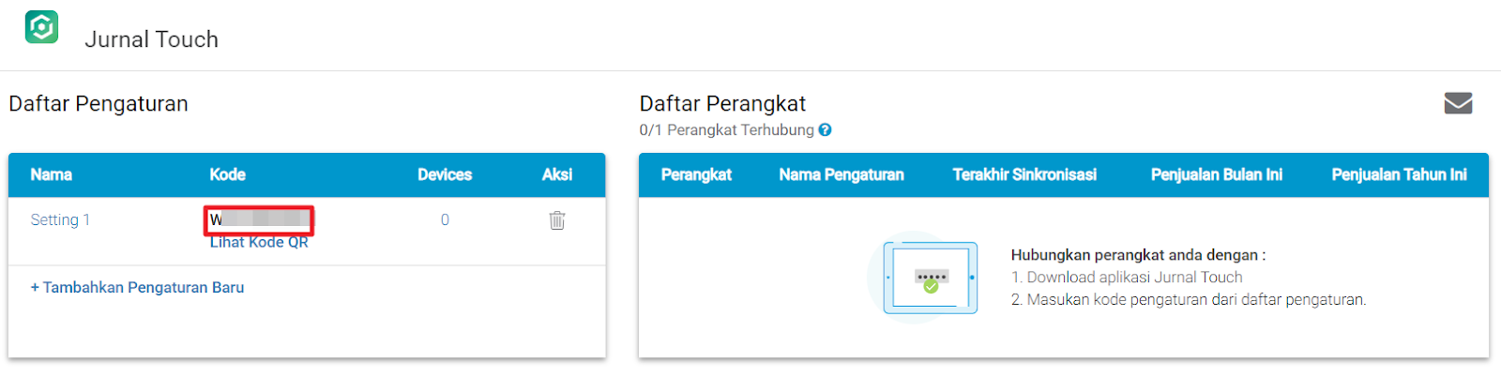Click the Penjualan Bulan Ini column header
Viewport: 1501px width, 377px height.
pos(1217,175)
